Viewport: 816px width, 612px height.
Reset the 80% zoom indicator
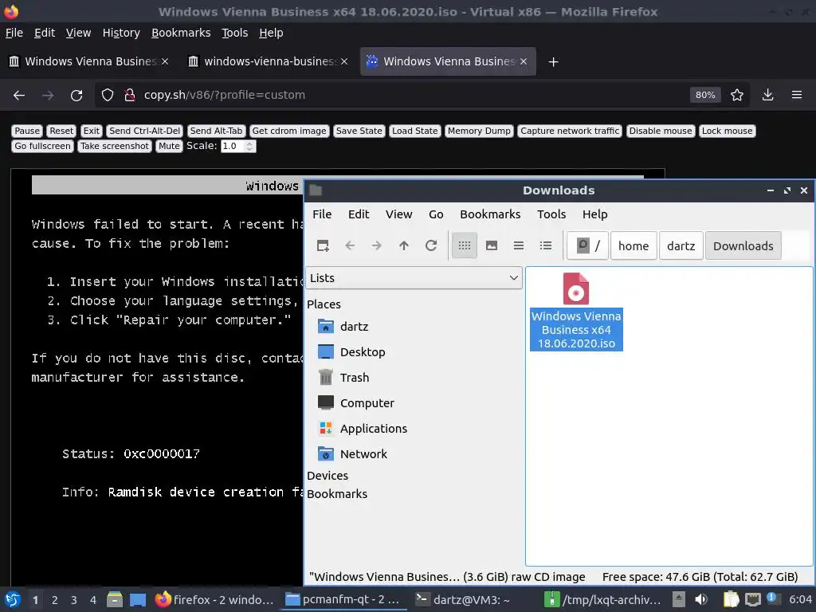point(705,96)
